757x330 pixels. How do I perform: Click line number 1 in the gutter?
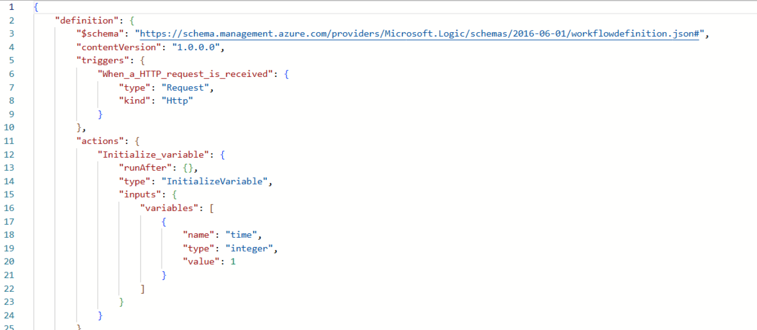[x=12, y=7]
